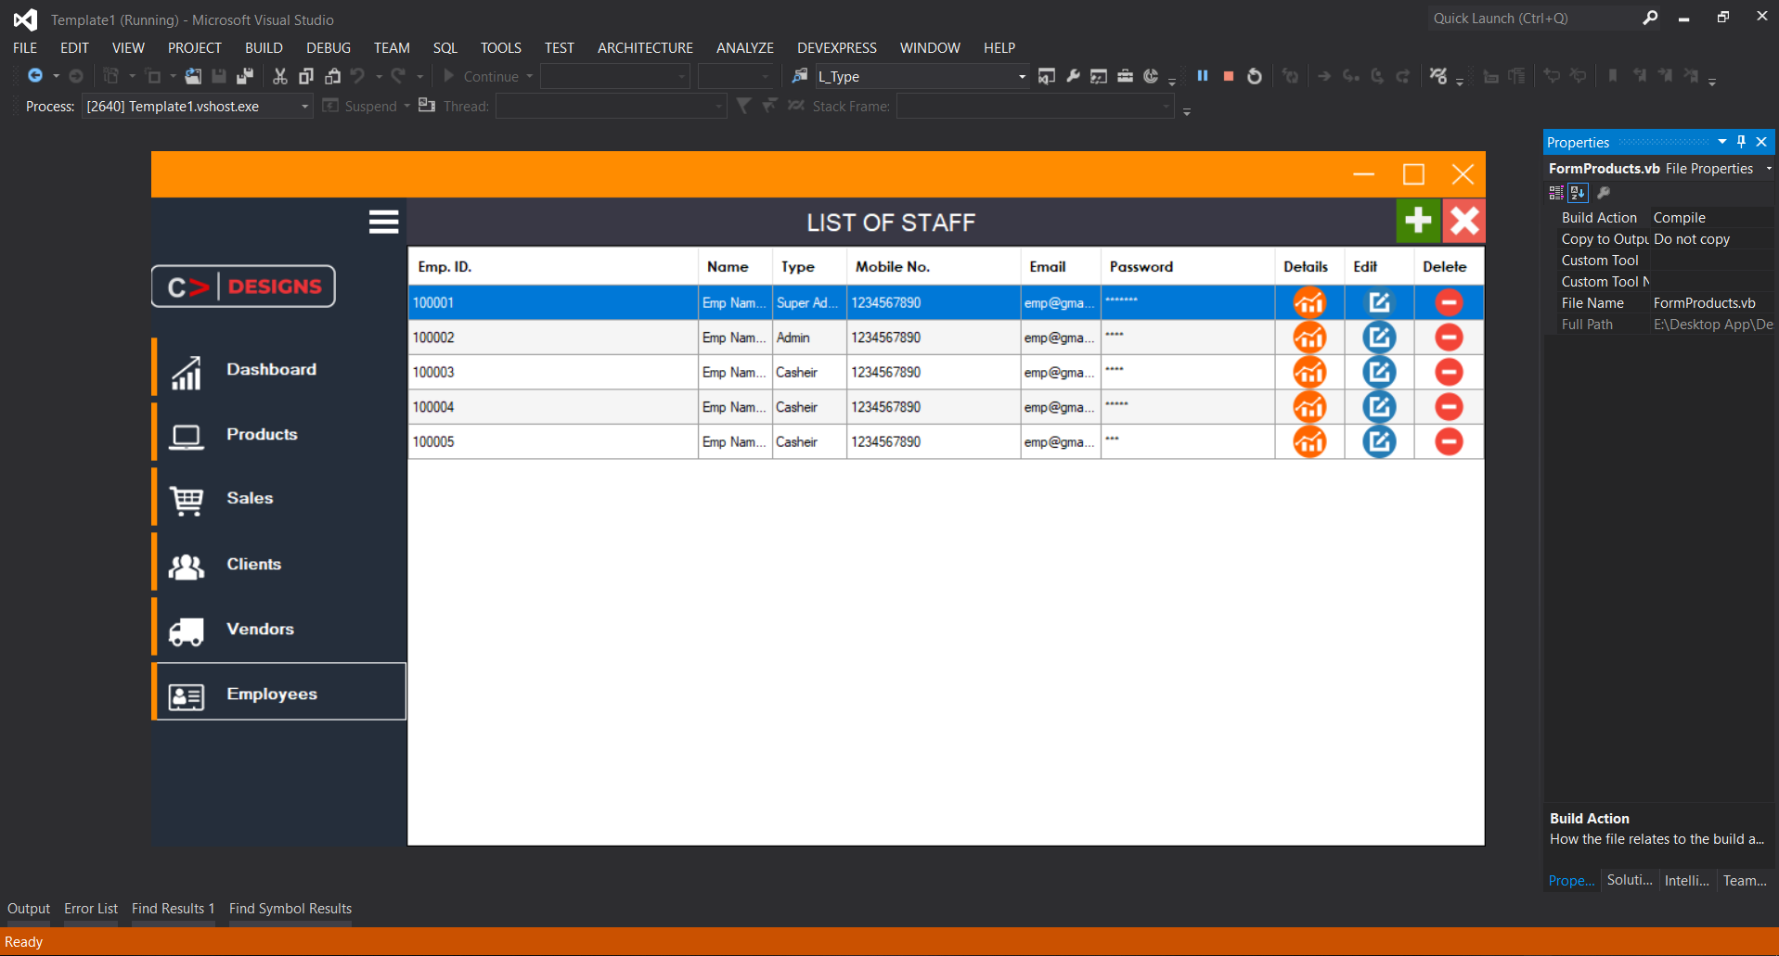Click the Restart debugging icon
The height and width of the screenshot is (956, 1779).
click(x=1255, y=76)
